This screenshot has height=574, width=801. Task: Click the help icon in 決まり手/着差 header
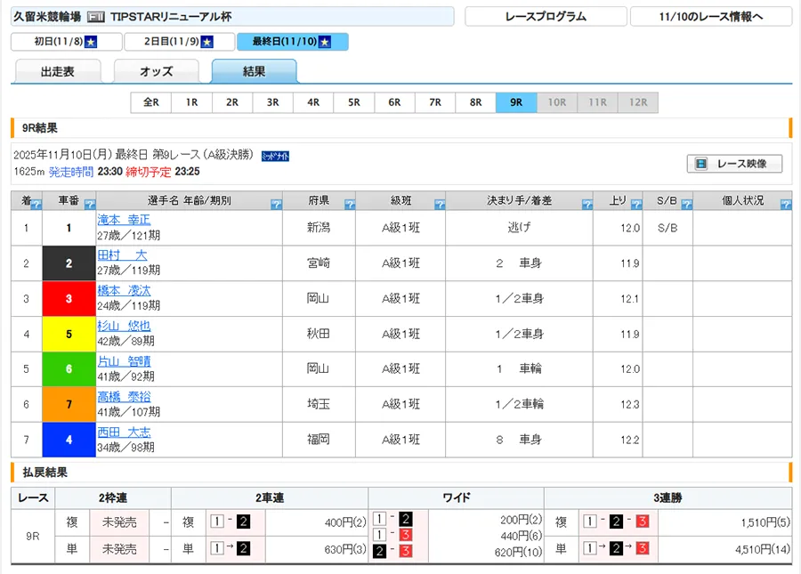[587, 205]
